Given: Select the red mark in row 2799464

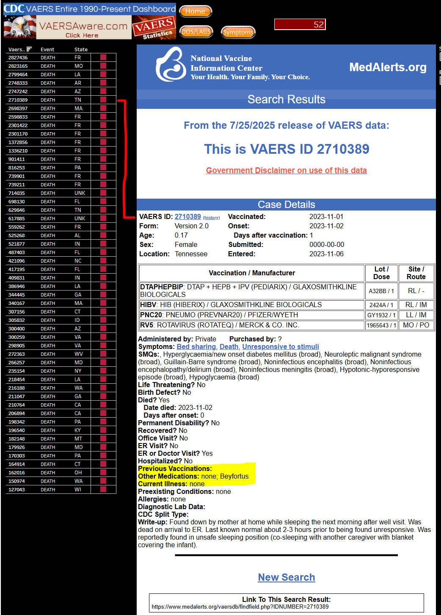Looking at the screenshot, I should click(x=103, y=74).
